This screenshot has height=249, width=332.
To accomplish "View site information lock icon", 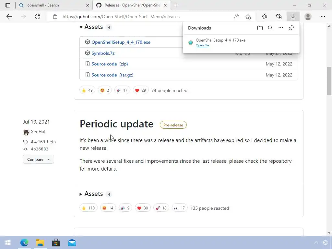I will click(x=55, y=17).
